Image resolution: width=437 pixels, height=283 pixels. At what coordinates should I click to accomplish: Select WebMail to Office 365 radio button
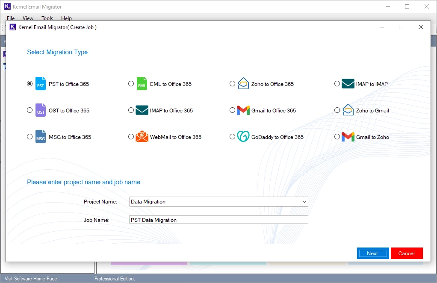[131, 136]
